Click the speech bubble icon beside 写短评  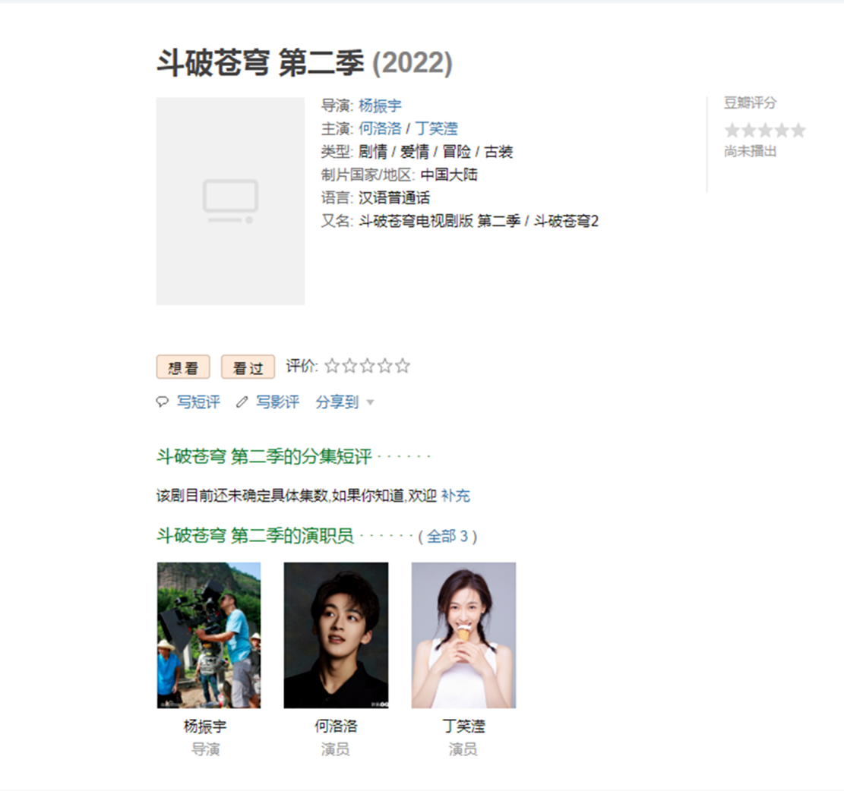click(162, 402)
